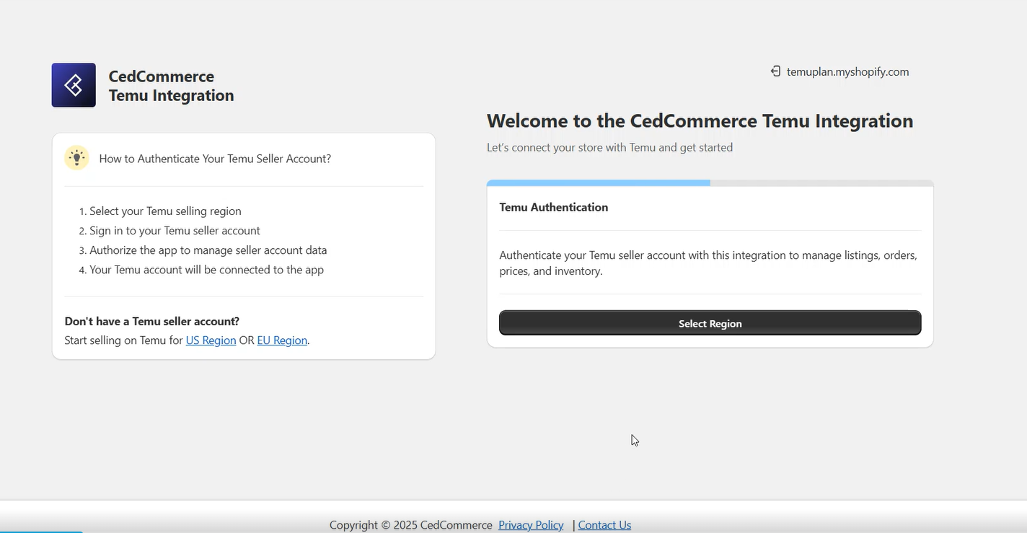This screenshot has height=533, width=1027.
Task: Click the Select Region button
Action: pos(710,323)
